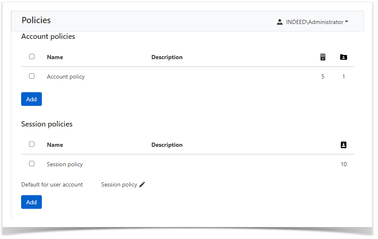
Task: Open the Session policy table entry
Action: click(x=65, y=164)
